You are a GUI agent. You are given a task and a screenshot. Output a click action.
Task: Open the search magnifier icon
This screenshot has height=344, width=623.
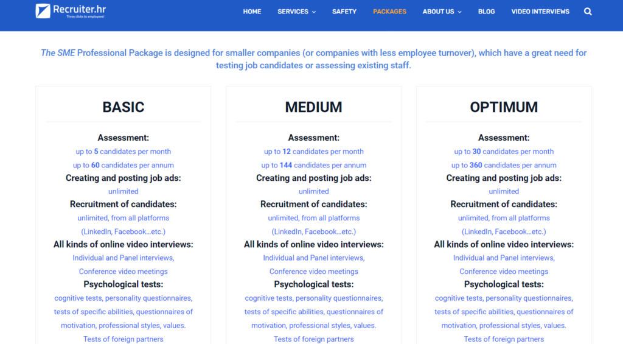[x=588, y=12]
